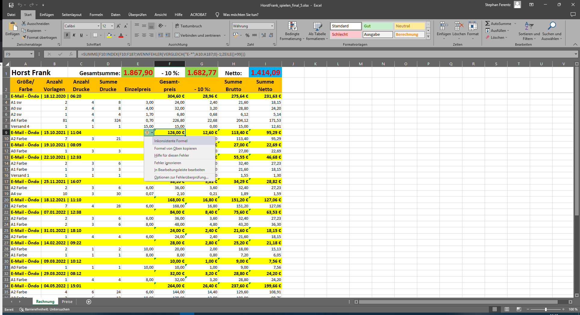Open the borders icon in Schriftart
This screenshot has height=315, width=580.
pyautogui.click(x=95, y=35)
